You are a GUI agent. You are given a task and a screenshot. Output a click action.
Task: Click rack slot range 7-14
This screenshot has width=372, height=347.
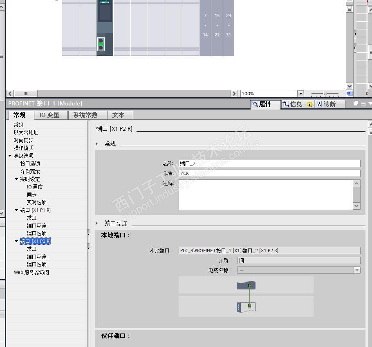(x=205, y=28)
